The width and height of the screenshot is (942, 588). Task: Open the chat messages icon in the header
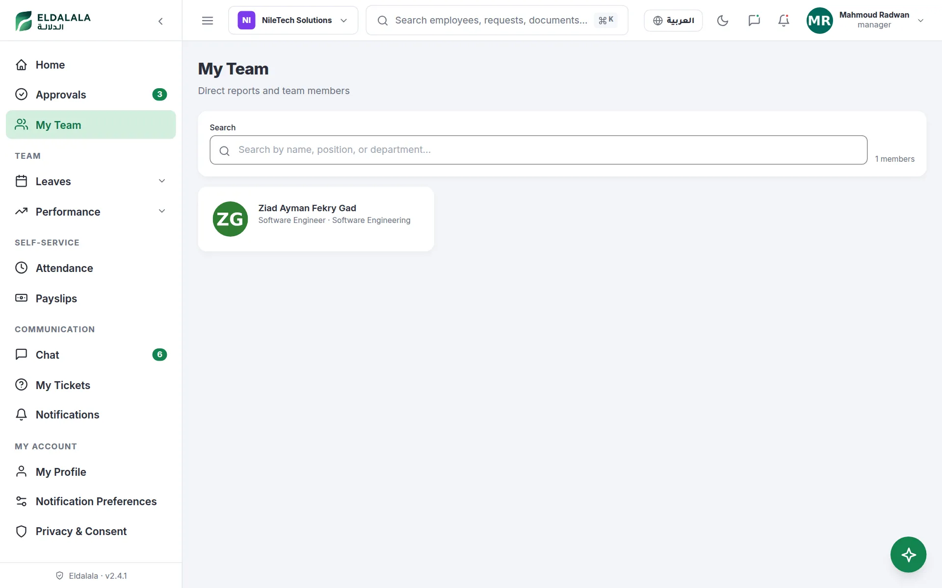point(754,21)
